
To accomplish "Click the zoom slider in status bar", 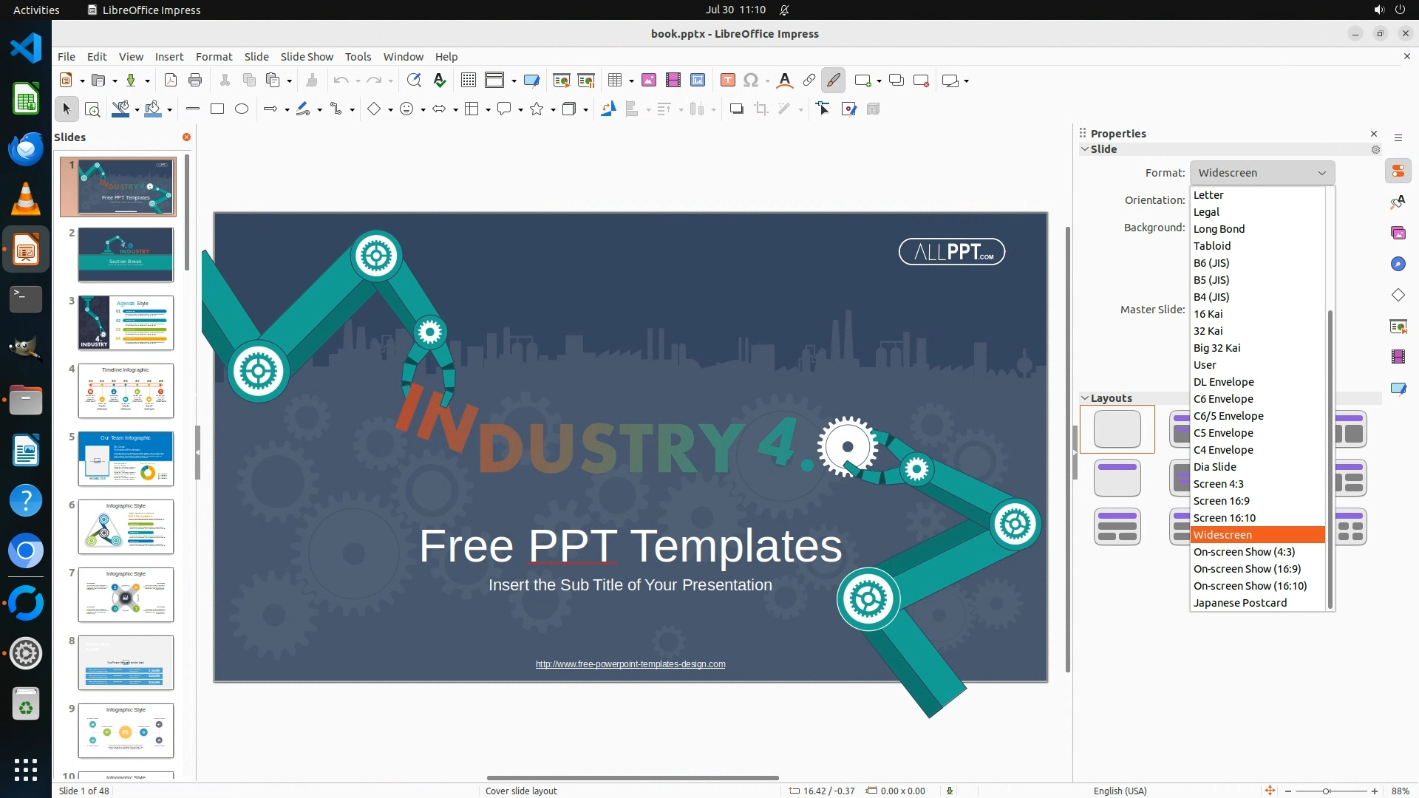I will (1326, 791).
